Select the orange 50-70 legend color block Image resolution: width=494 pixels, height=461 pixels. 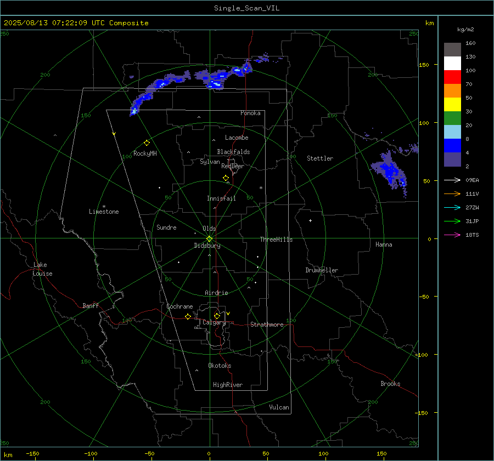pos(452,91)
